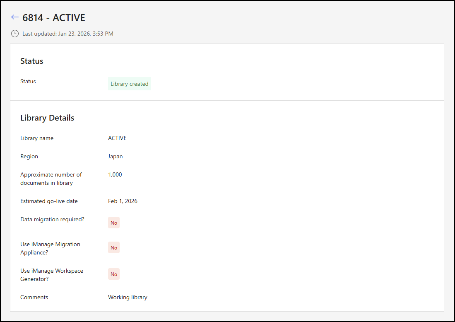The image size is (455, 322).
Task: Click the 'Library created' status badge
Action: [x=129, y=84]
